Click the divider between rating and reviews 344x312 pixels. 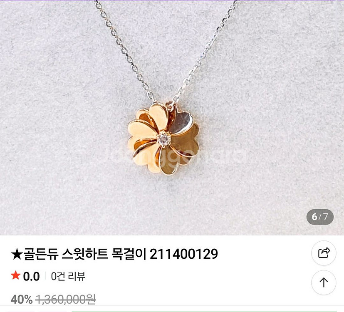pyautogui.click(x=45, y=276)
